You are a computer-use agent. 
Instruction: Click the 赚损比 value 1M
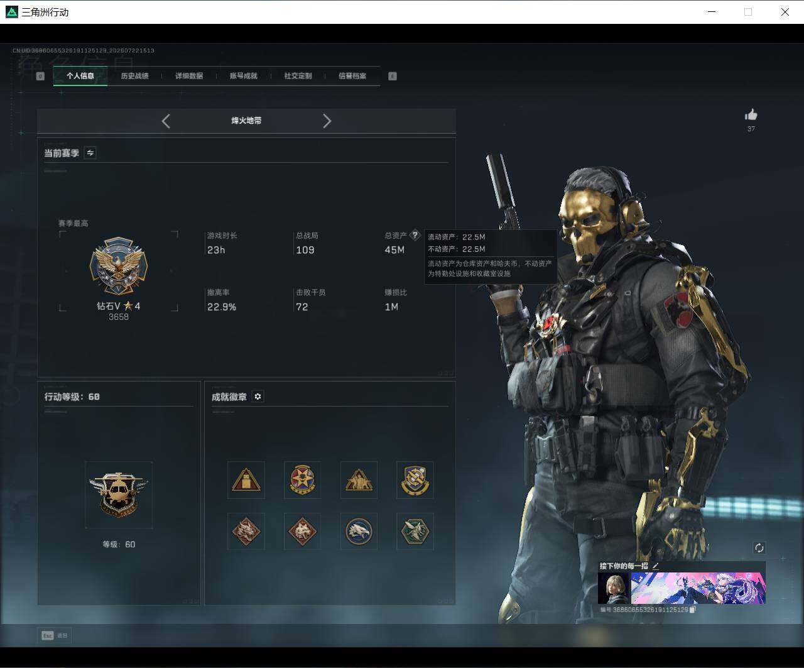(391, 307)
